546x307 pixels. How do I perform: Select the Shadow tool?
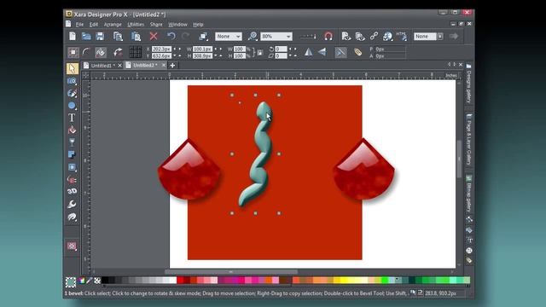[72, 154]
